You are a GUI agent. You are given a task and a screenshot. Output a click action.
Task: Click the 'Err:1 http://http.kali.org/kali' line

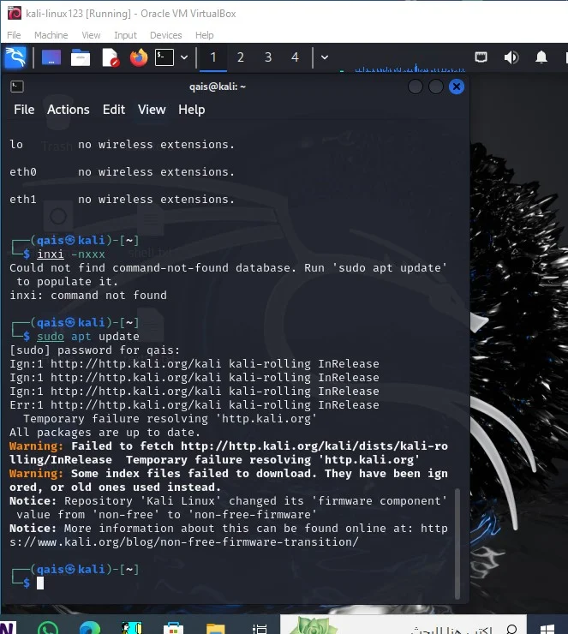pos(194,404)
